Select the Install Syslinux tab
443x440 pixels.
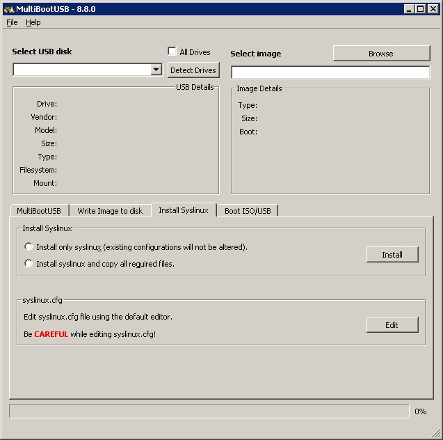click(184, 210)
